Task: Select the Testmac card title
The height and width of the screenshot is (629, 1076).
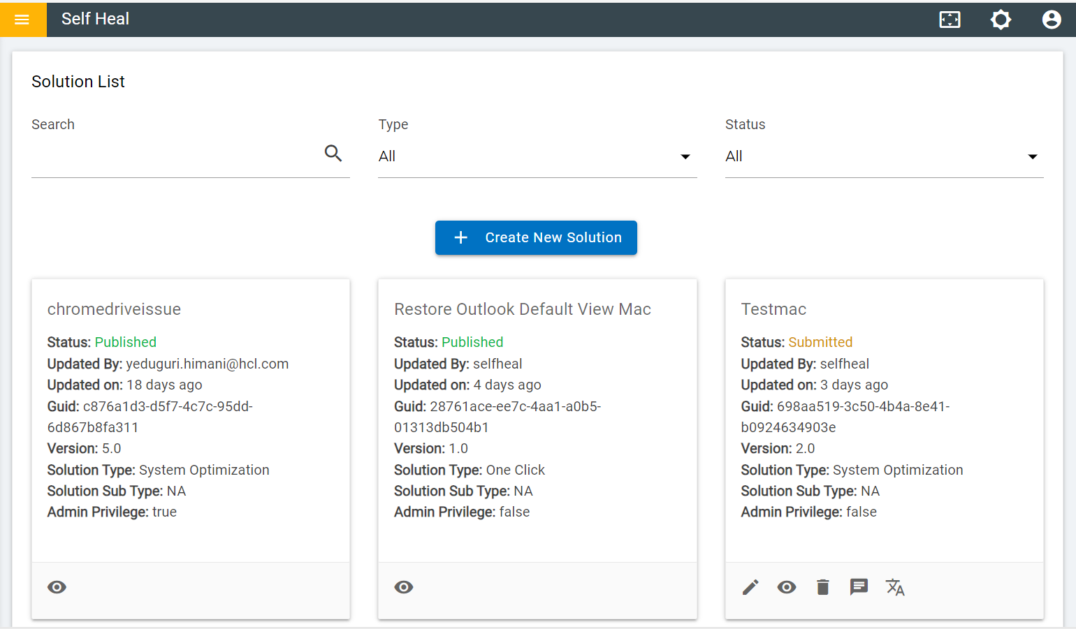Action: [773, 309]
